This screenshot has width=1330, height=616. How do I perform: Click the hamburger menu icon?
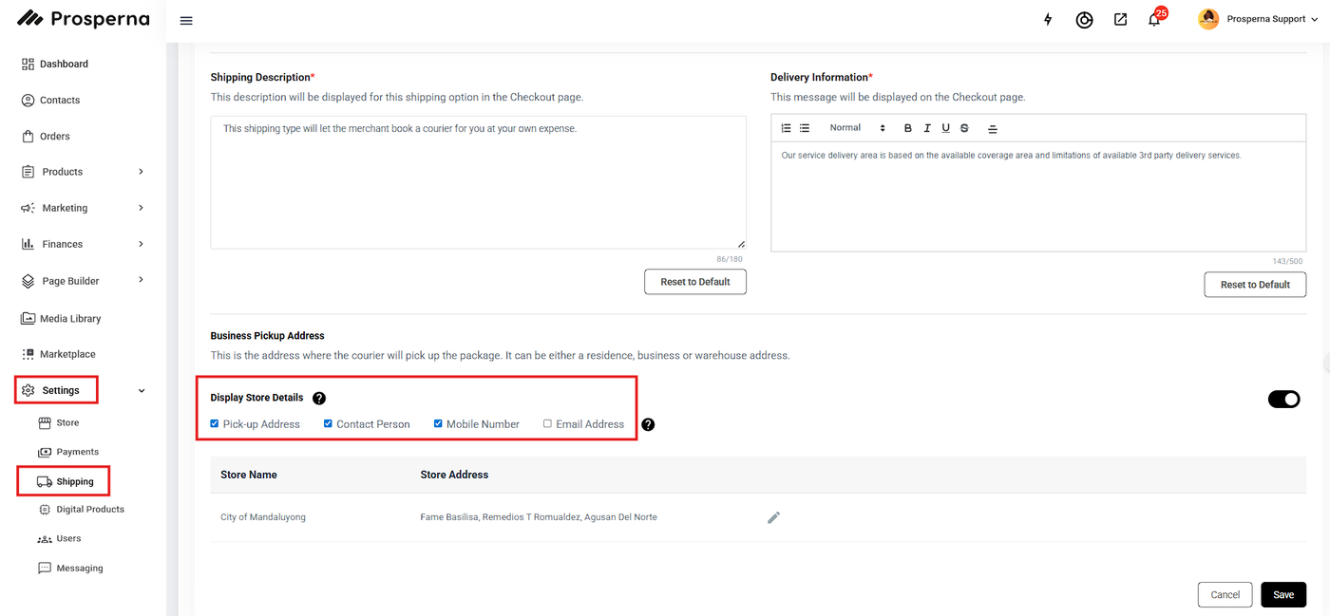coord(186,21)
